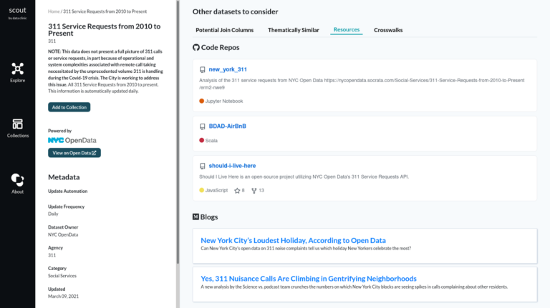The height and width of the screenshot is (308, 550).
Task: Click the Agency label in metadata
Action: (55, 248)
